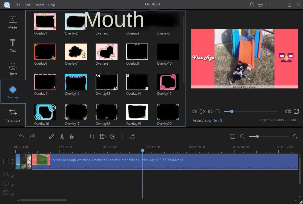The width and height of the screenshot is (303, 204).
Task: Select the Overlay8 heart thumbnail
Action: coord(106,52)
